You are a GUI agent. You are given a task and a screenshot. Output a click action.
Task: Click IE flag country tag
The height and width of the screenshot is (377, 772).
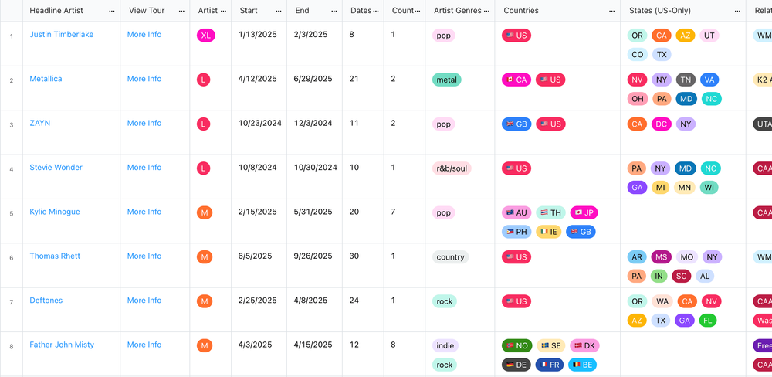click(548, 232)
